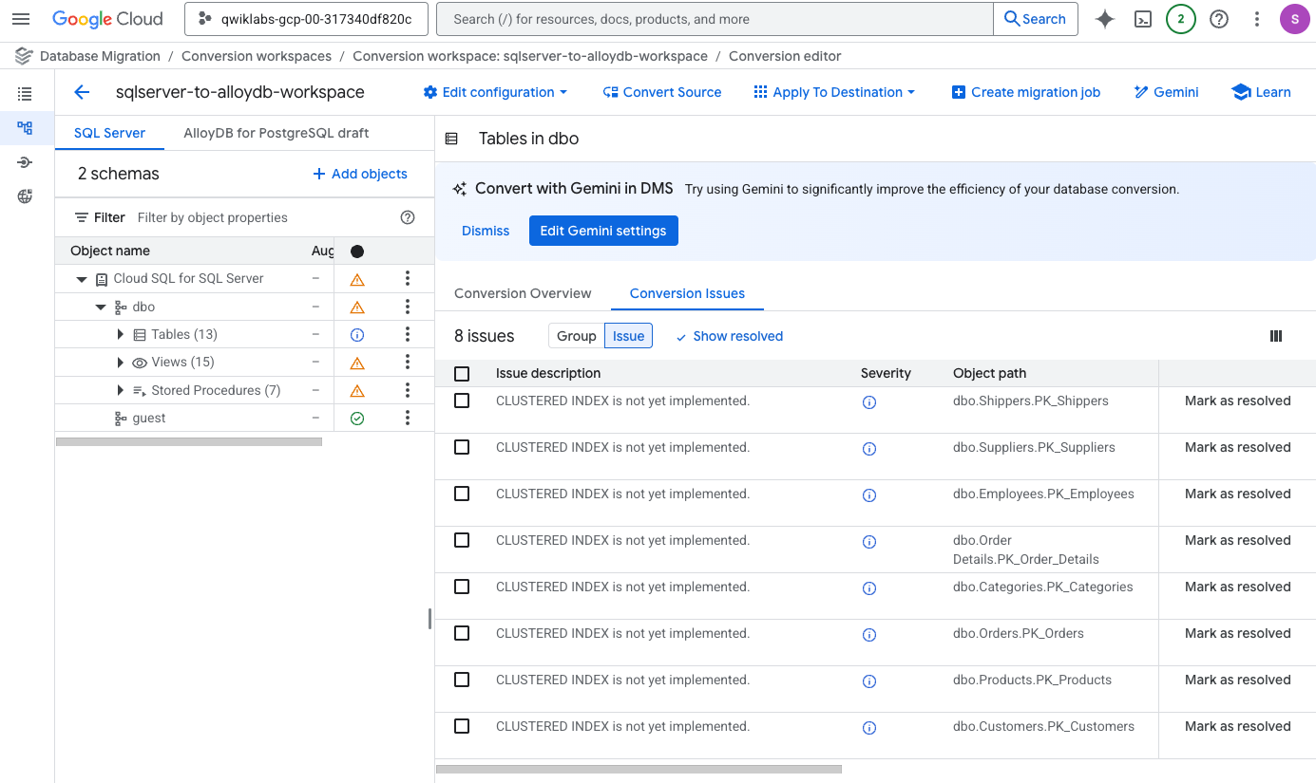Expand the Views (15) node
Image resolution: width=1316 pixels, height=783 pixels.
click(x=120, y=363)
